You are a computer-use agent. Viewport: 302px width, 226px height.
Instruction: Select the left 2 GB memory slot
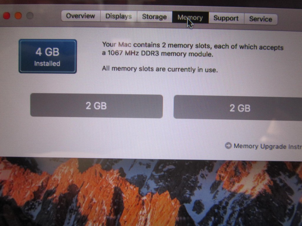(96, 106)
